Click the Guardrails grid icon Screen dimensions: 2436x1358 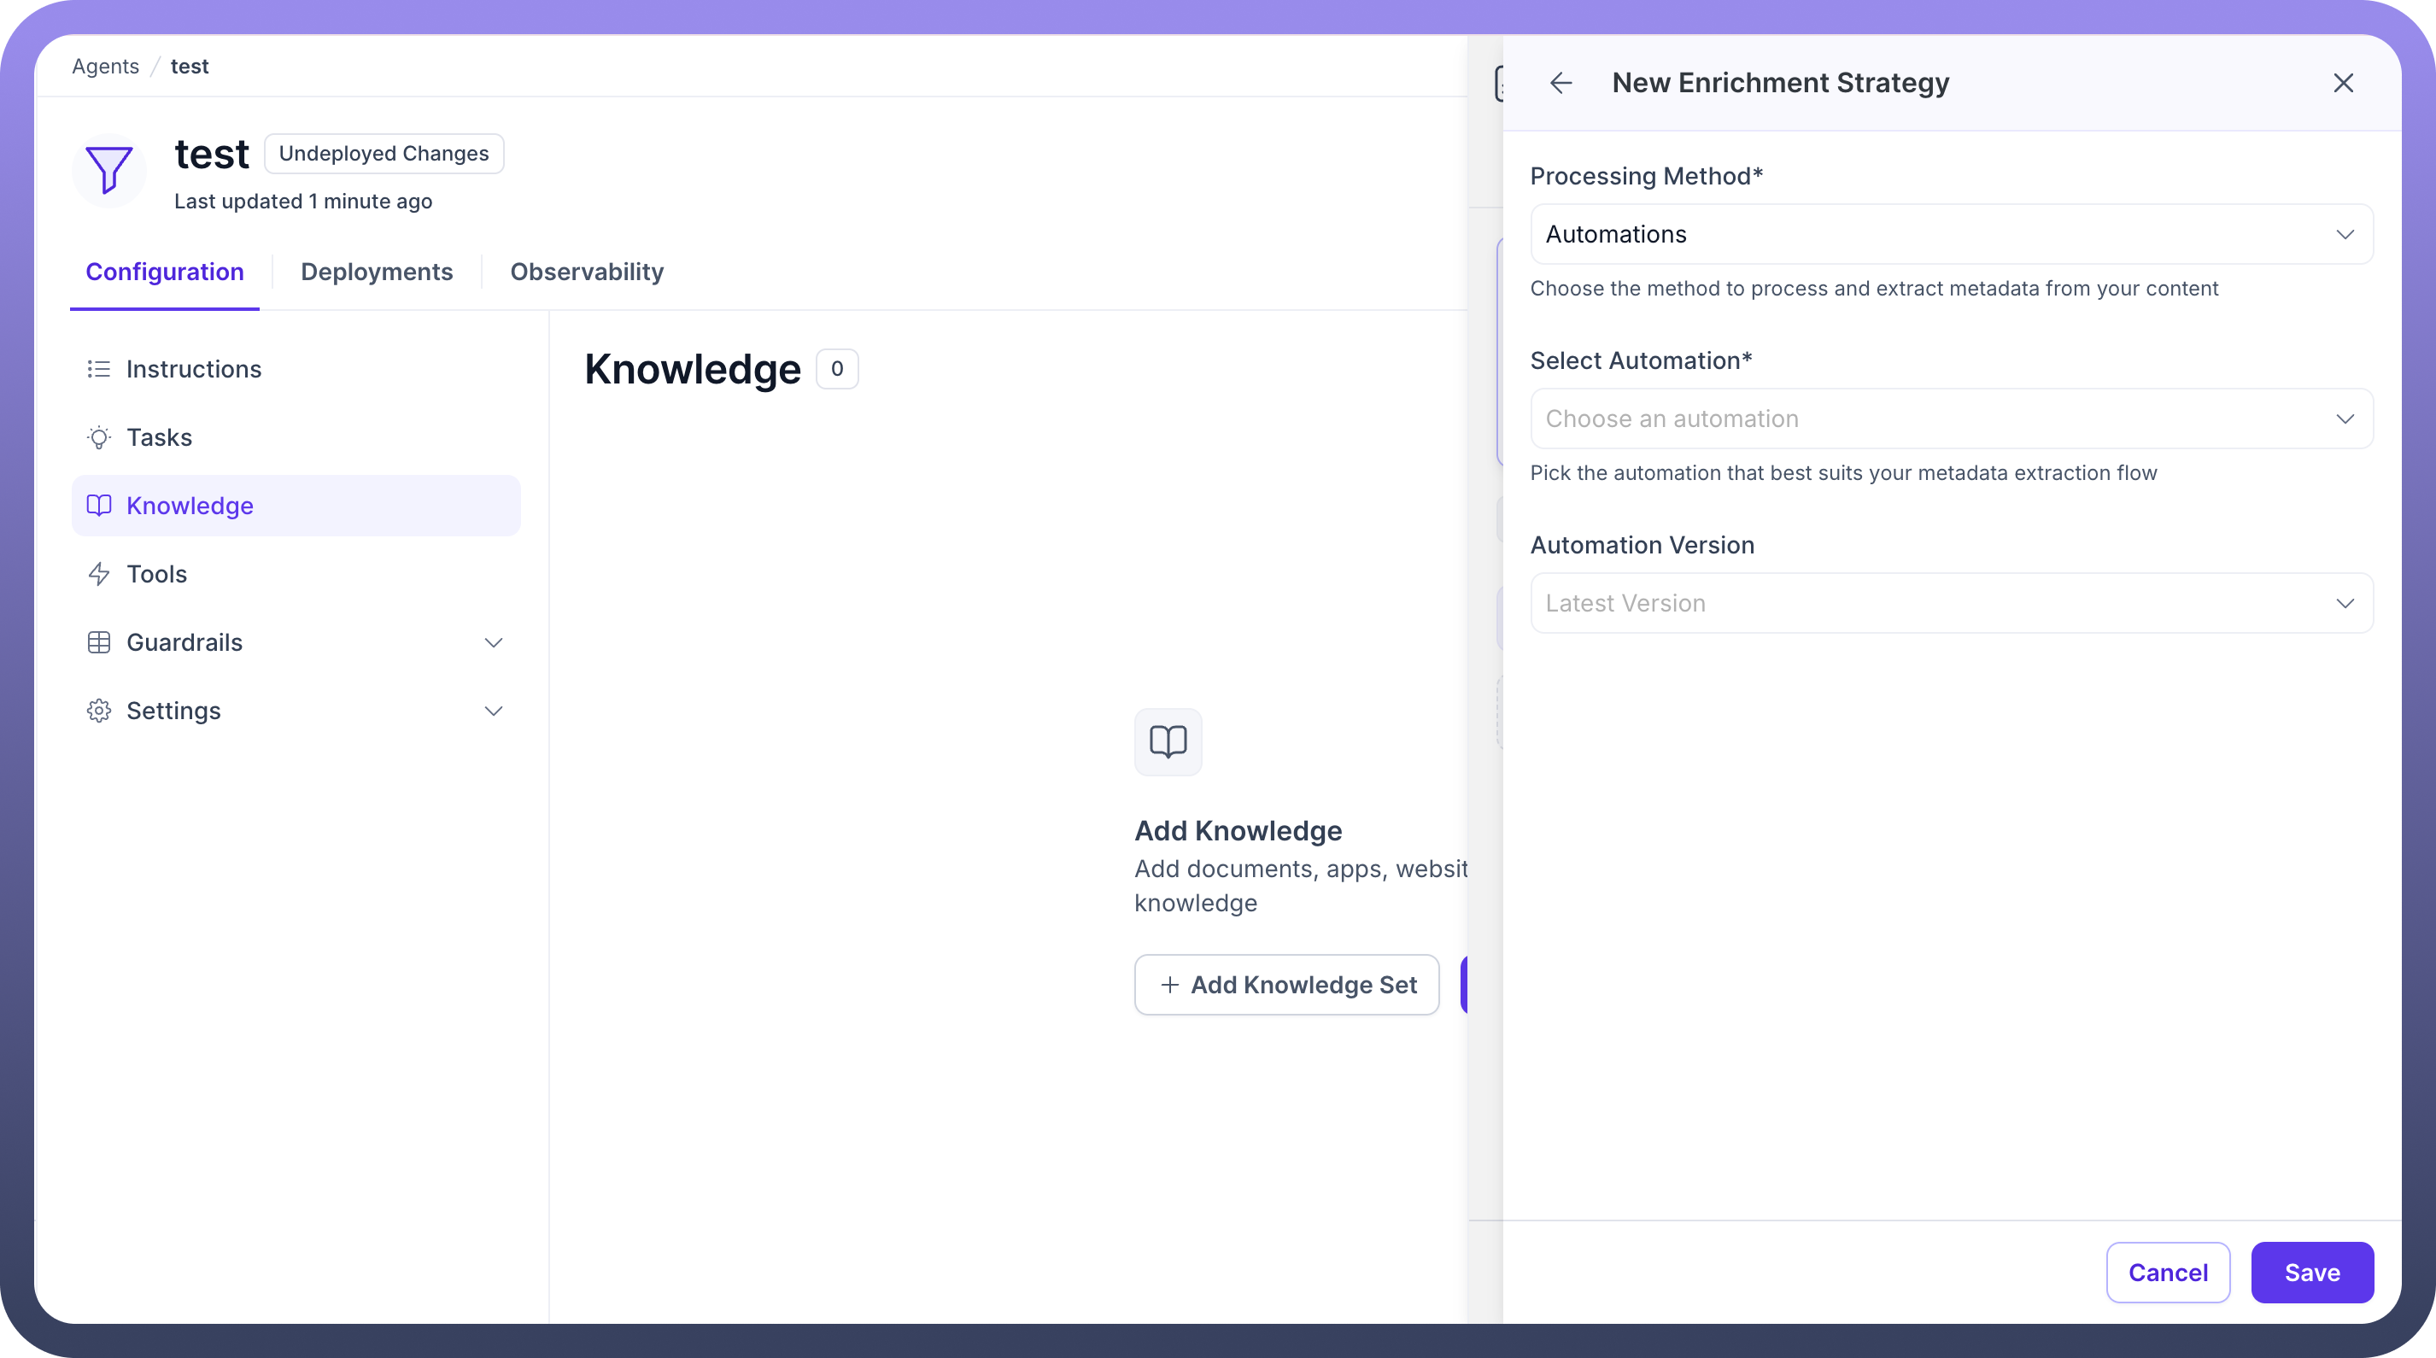point(98,642)
